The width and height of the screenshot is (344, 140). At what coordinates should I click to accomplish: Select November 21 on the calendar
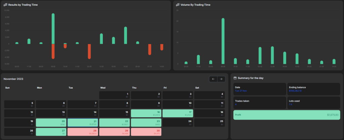[83, 123]
